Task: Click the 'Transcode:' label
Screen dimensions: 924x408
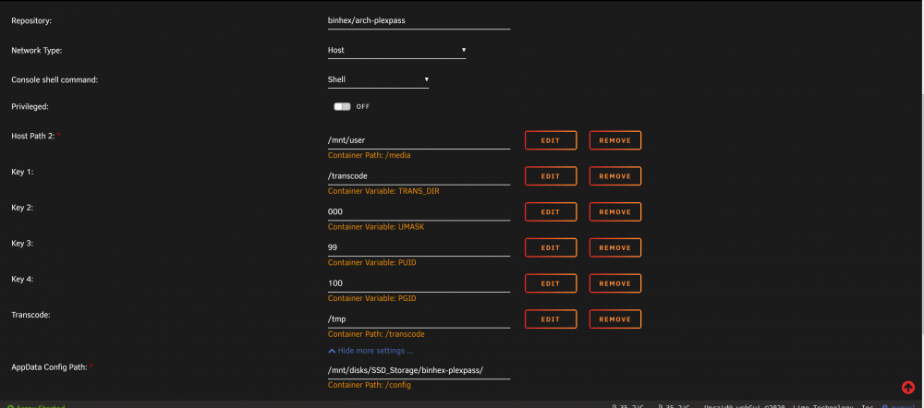Action: 30,315
